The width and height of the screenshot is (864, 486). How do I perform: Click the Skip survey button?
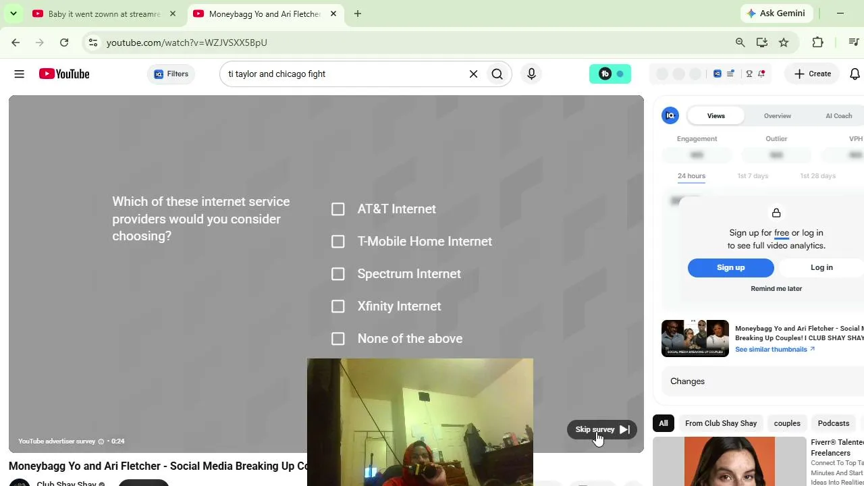602,429
